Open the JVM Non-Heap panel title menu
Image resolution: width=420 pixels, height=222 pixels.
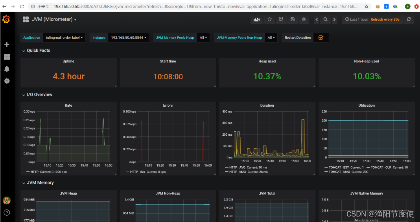point(168,193)
